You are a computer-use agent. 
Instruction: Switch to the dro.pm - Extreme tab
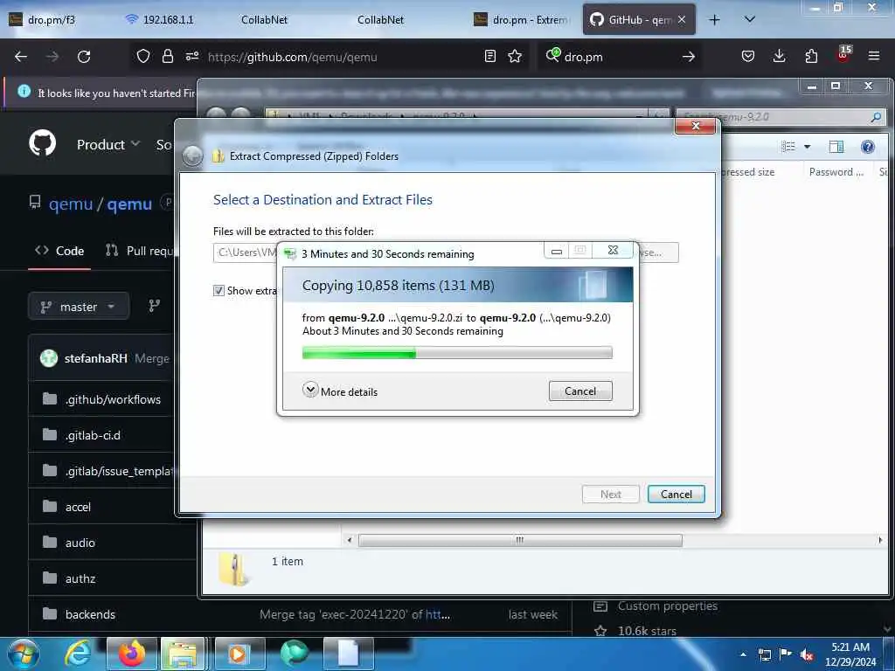(x=521, y=20)
